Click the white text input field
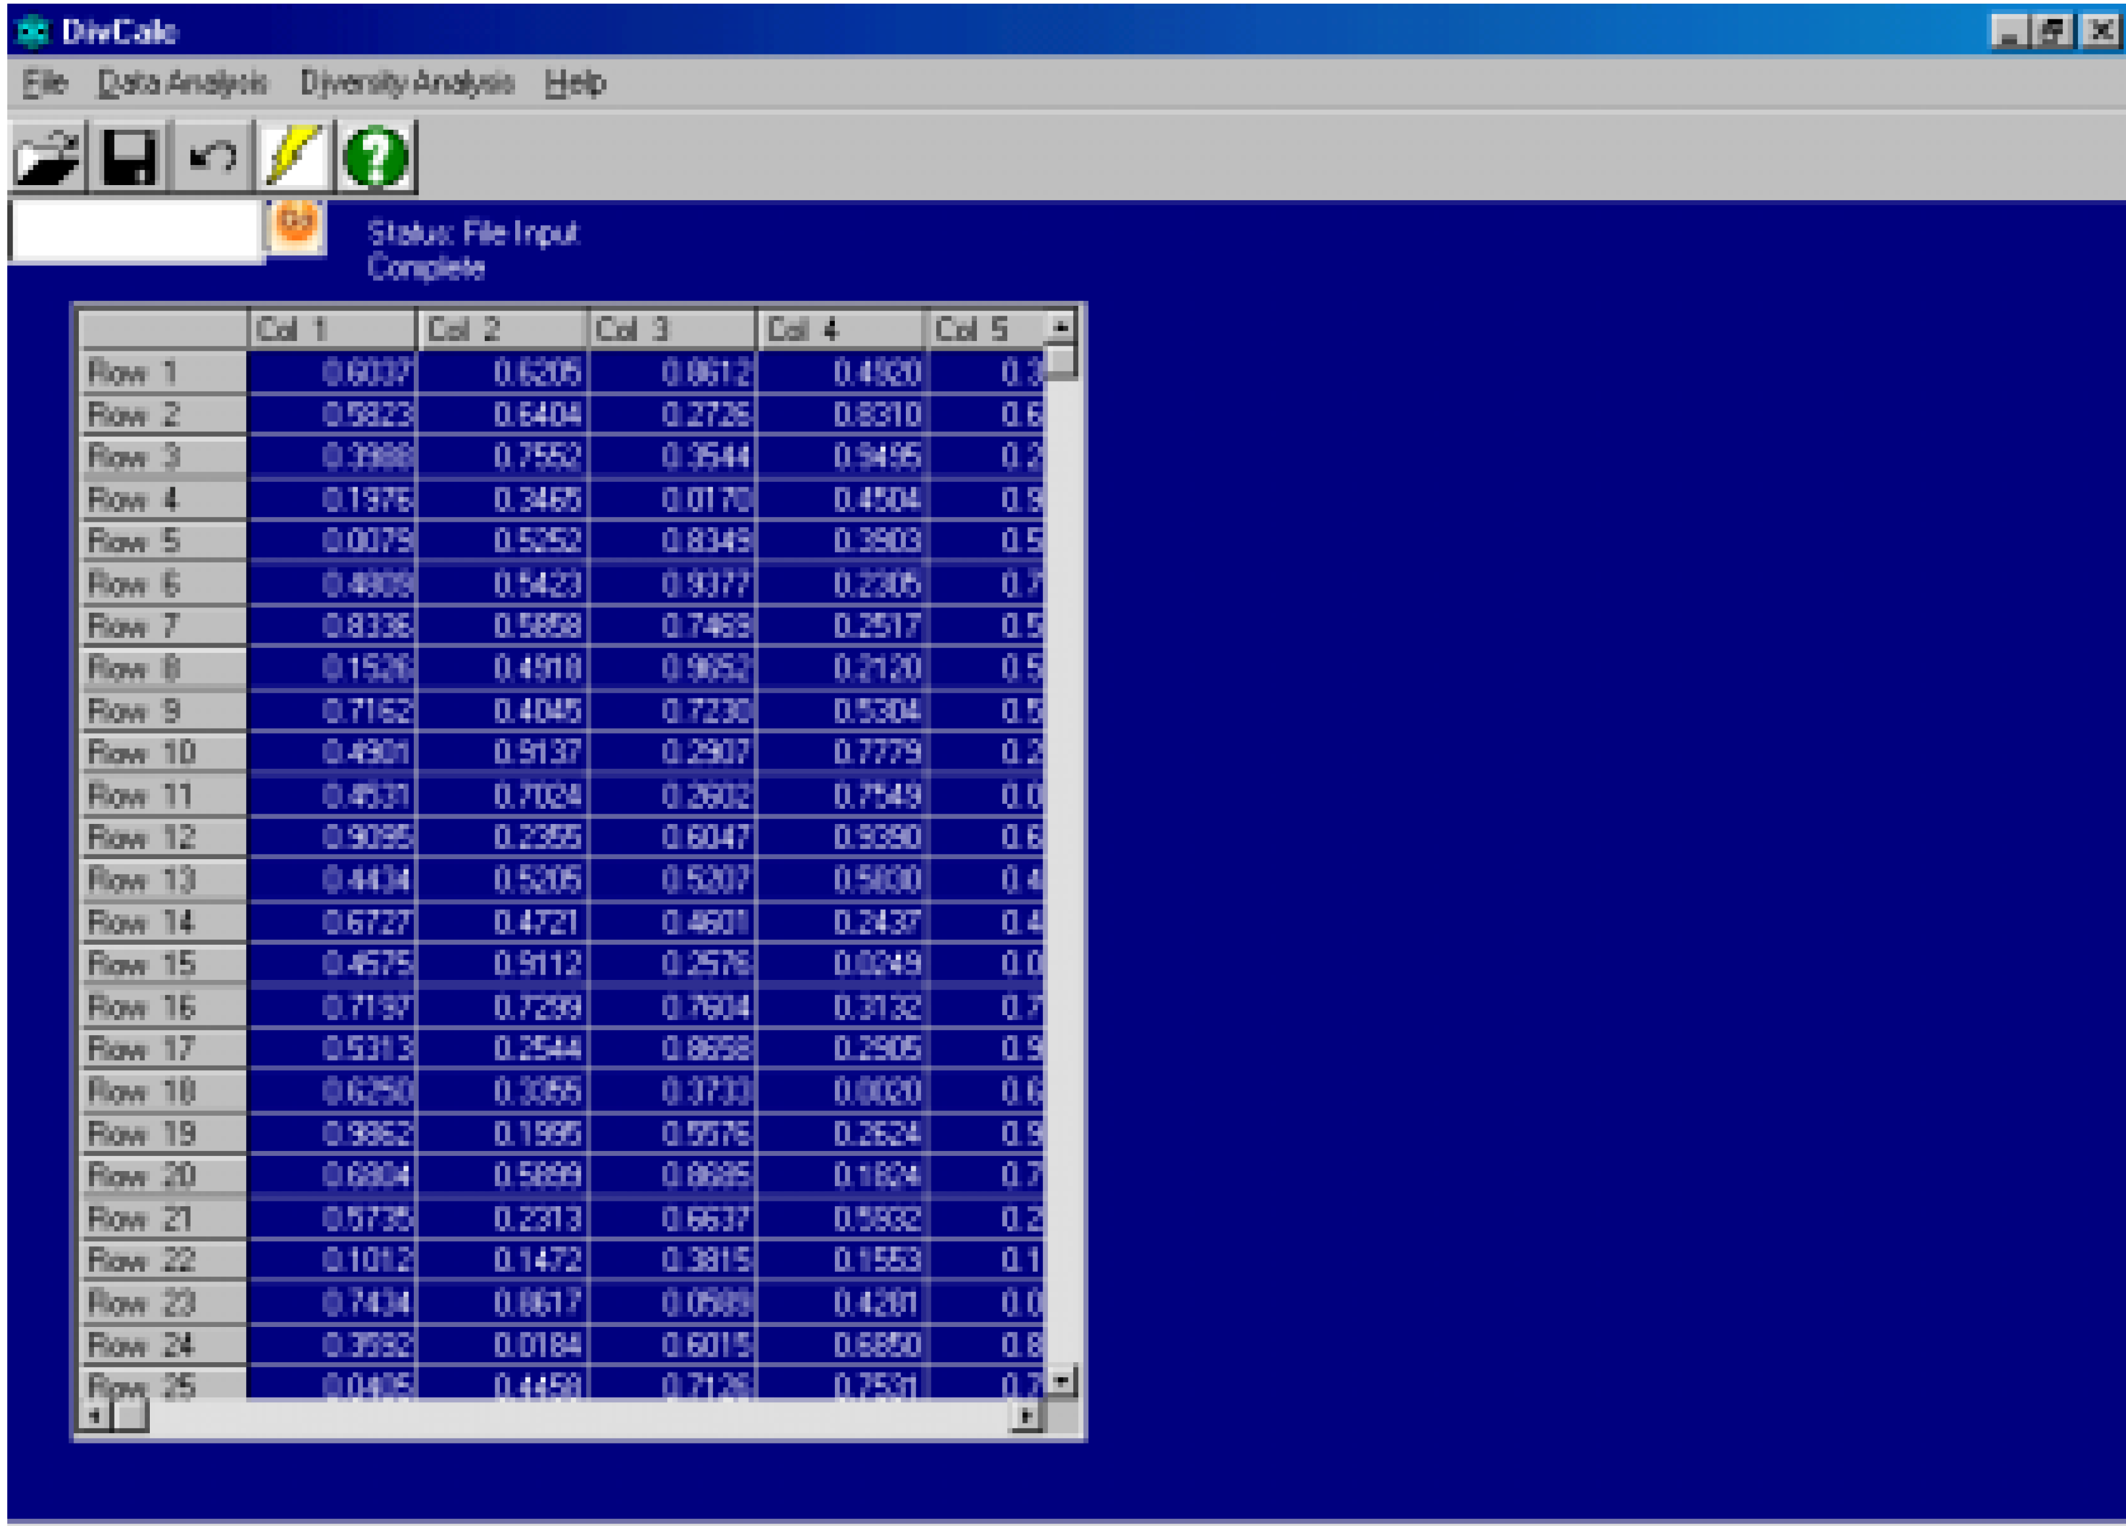The height and width of the screenshot is (1526, 2126). (136, 231)
